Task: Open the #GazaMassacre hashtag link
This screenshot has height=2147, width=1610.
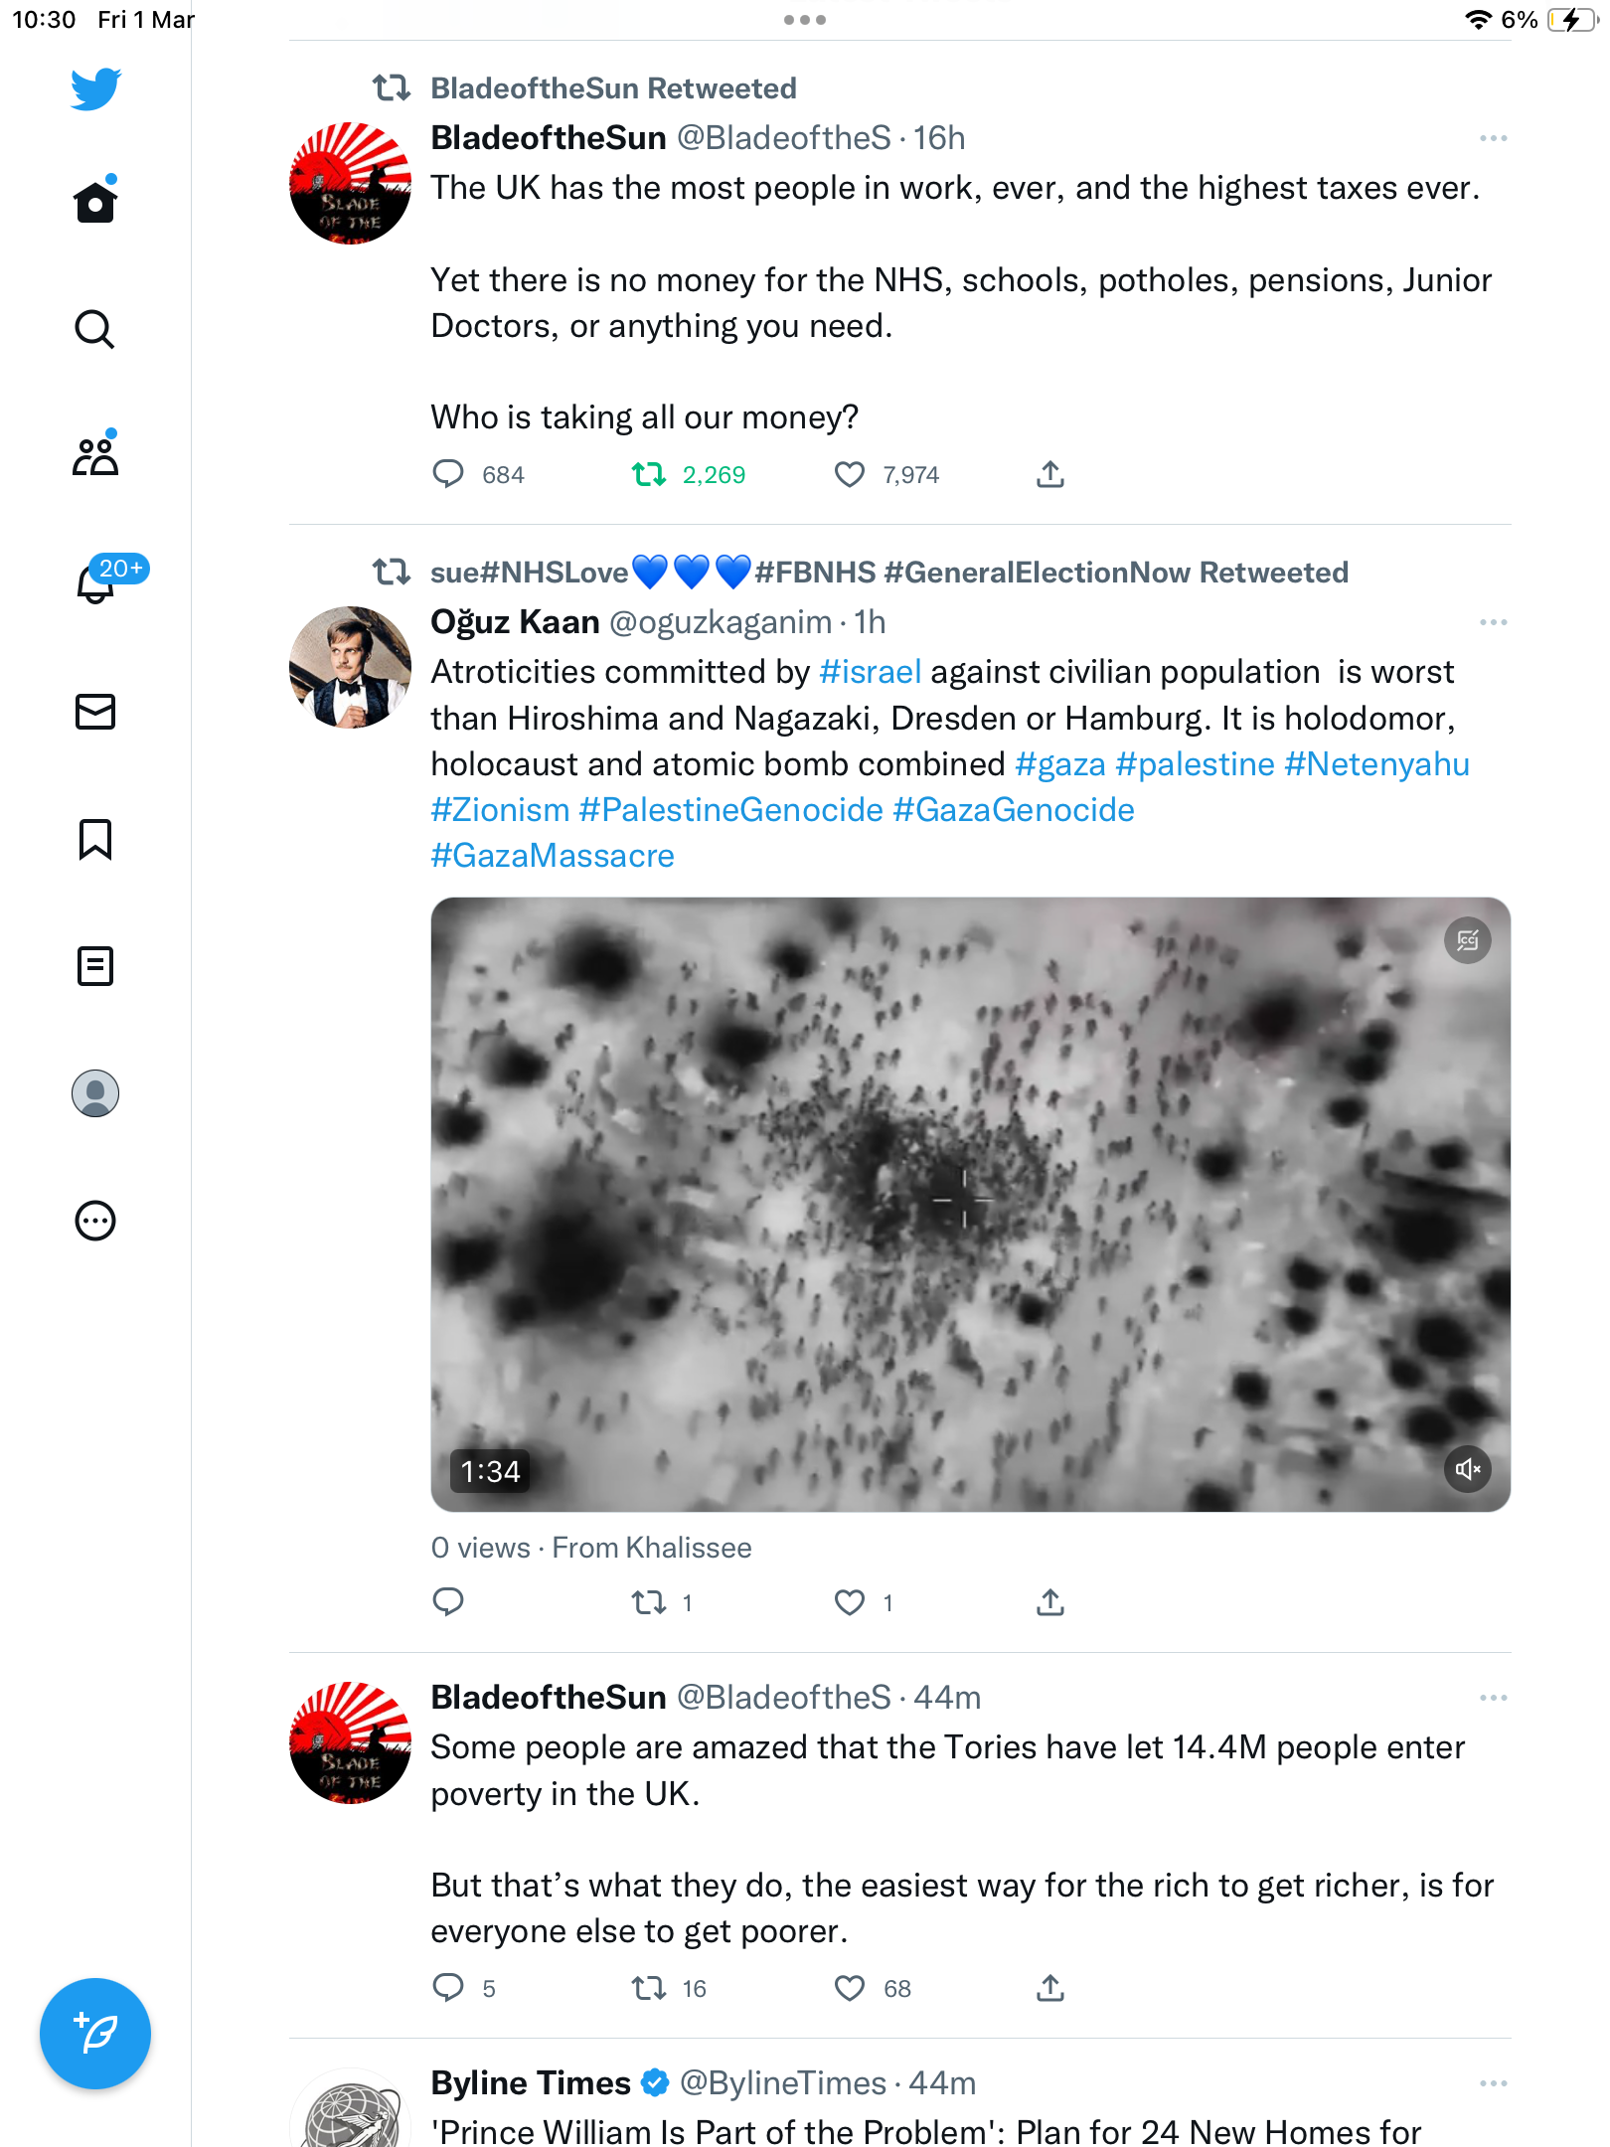Action: pyautogui.click(x=553, y=856)
